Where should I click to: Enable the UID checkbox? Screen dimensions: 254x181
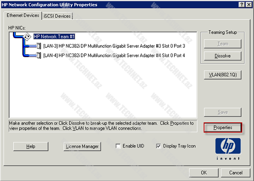pos(118,146)
